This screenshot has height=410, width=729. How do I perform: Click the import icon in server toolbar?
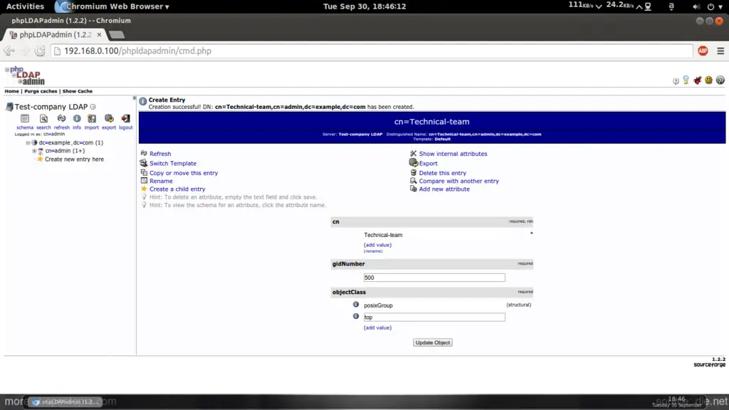coord(92,119)
